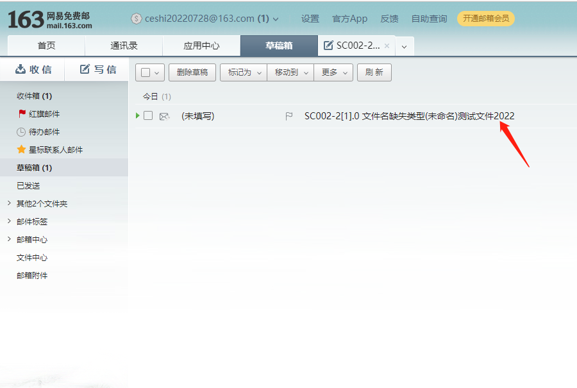Click the flag marker icon on the draft row
The image size is (577, 388).
[290, 116]
